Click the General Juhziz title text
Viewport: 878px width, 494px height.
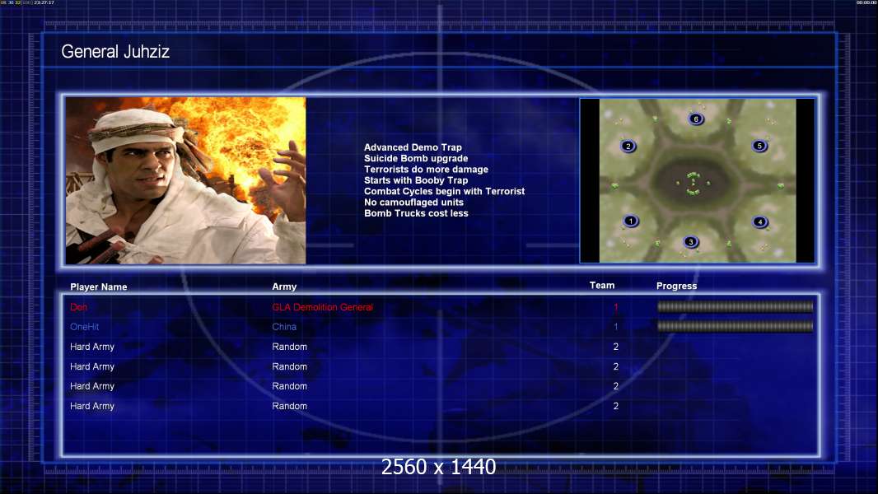tap(115, 52)
